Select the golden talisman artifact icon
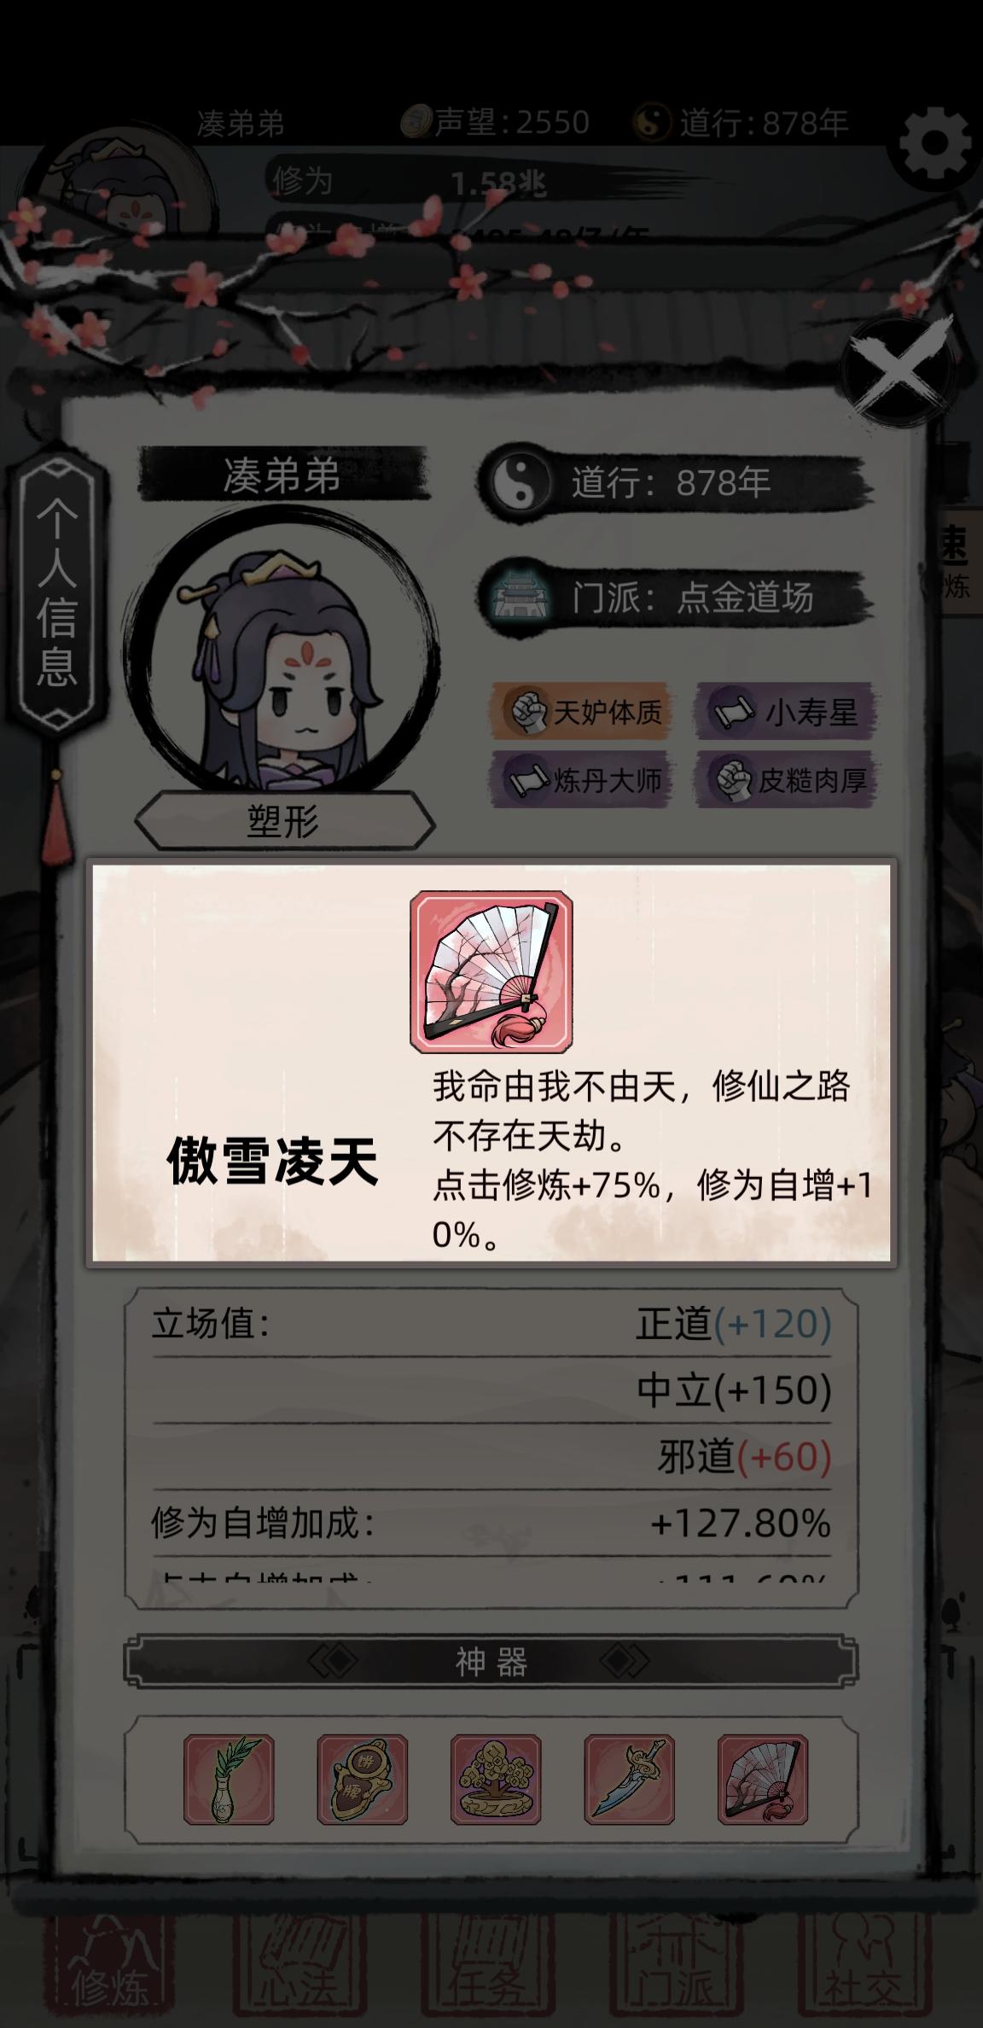Image resolution: width=983 pixels, height=2028 pixels. coord(363,1780)
